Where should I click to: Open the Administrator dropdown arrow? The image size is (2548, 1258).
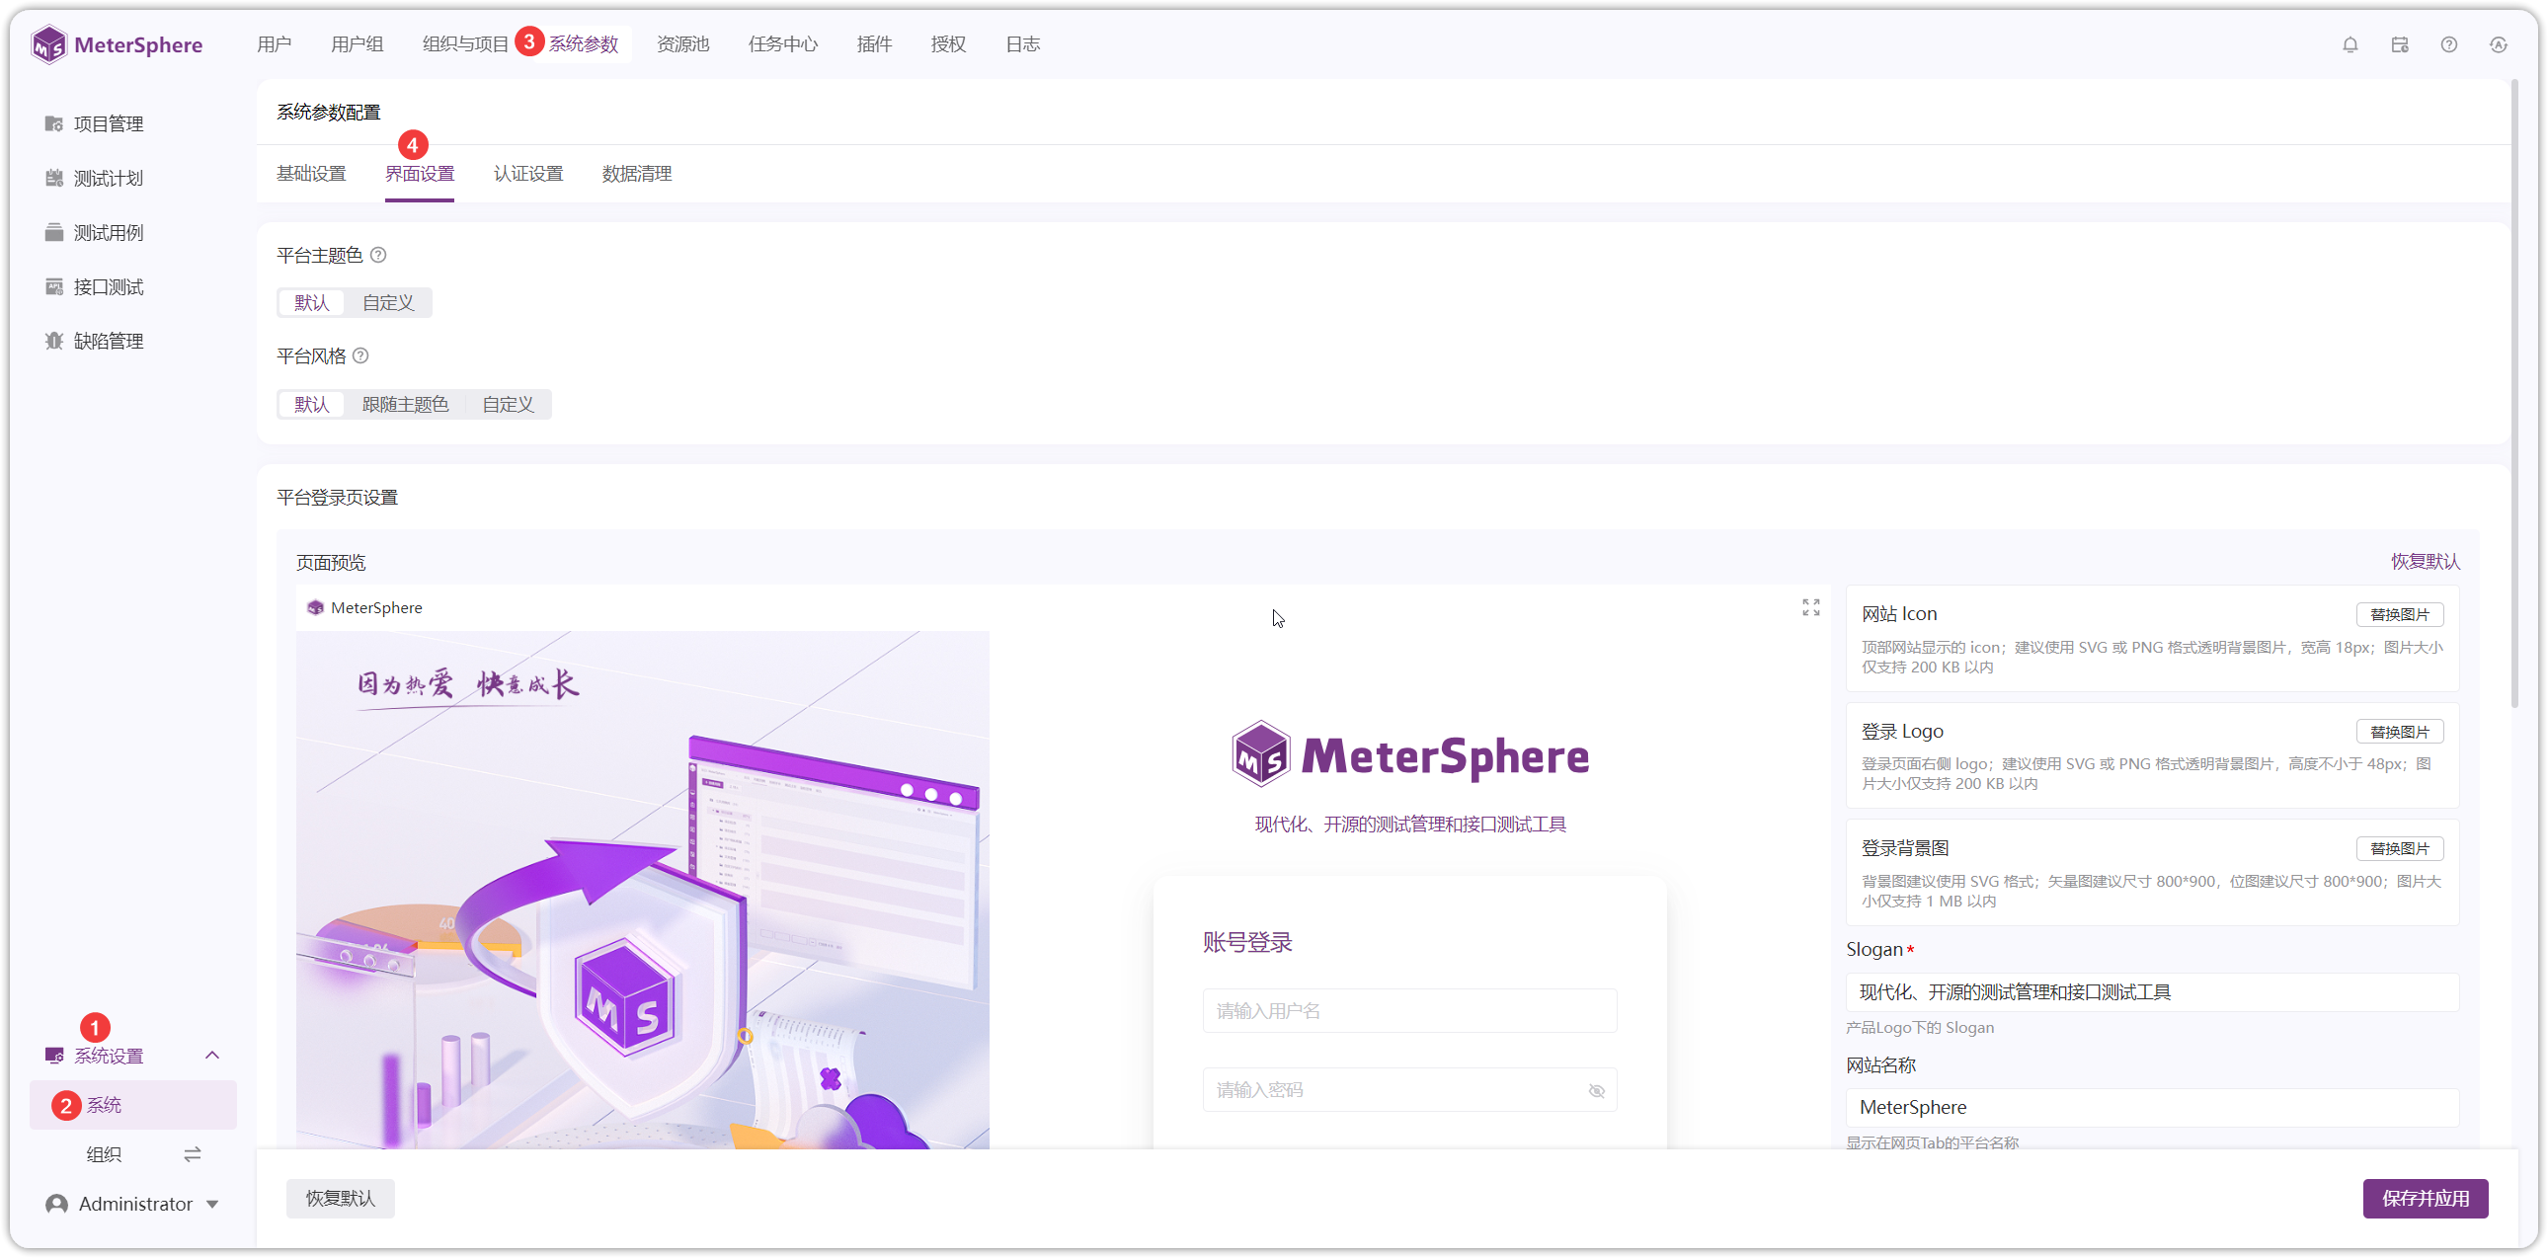[212, 1205]
